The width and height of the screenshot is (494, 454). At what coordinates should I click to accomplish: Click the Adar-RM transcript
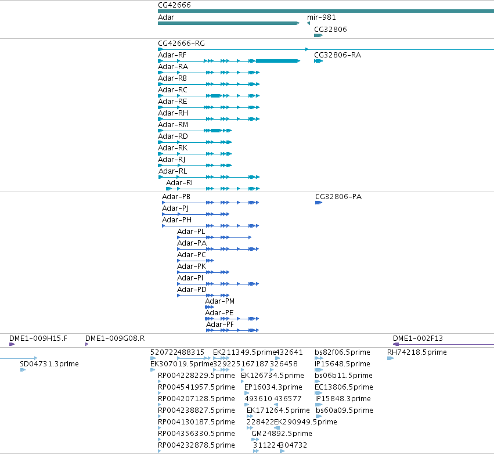point(194,131)
